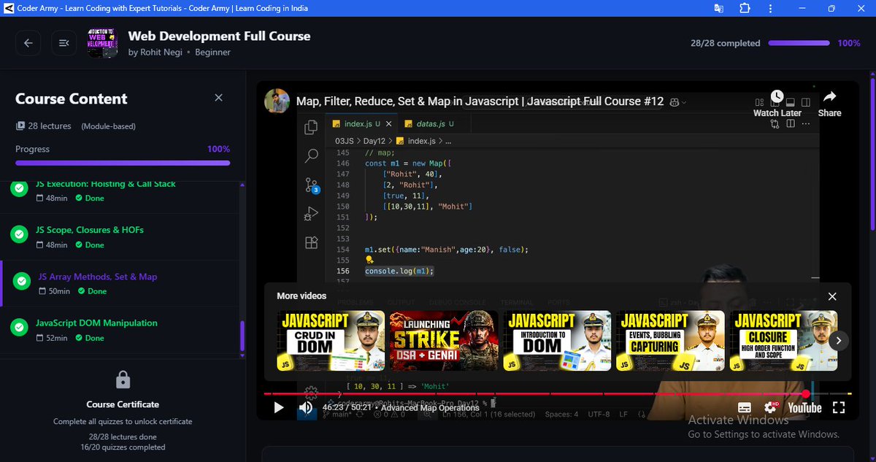Close the Course Content panel
This screenshot has width=876, height=462.
tap(219, 98)
